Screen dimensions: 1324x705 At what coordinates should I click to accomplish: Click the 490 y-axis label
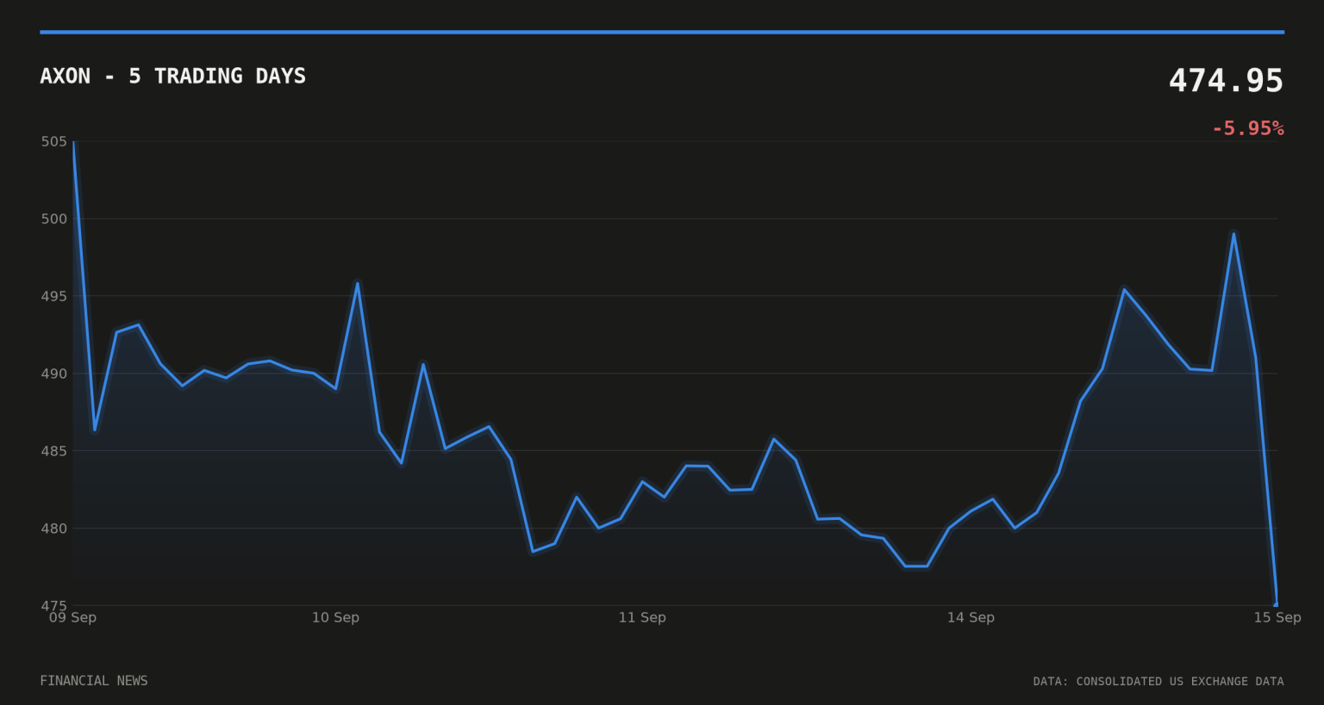pyautogui.click(x=53, y=374)
